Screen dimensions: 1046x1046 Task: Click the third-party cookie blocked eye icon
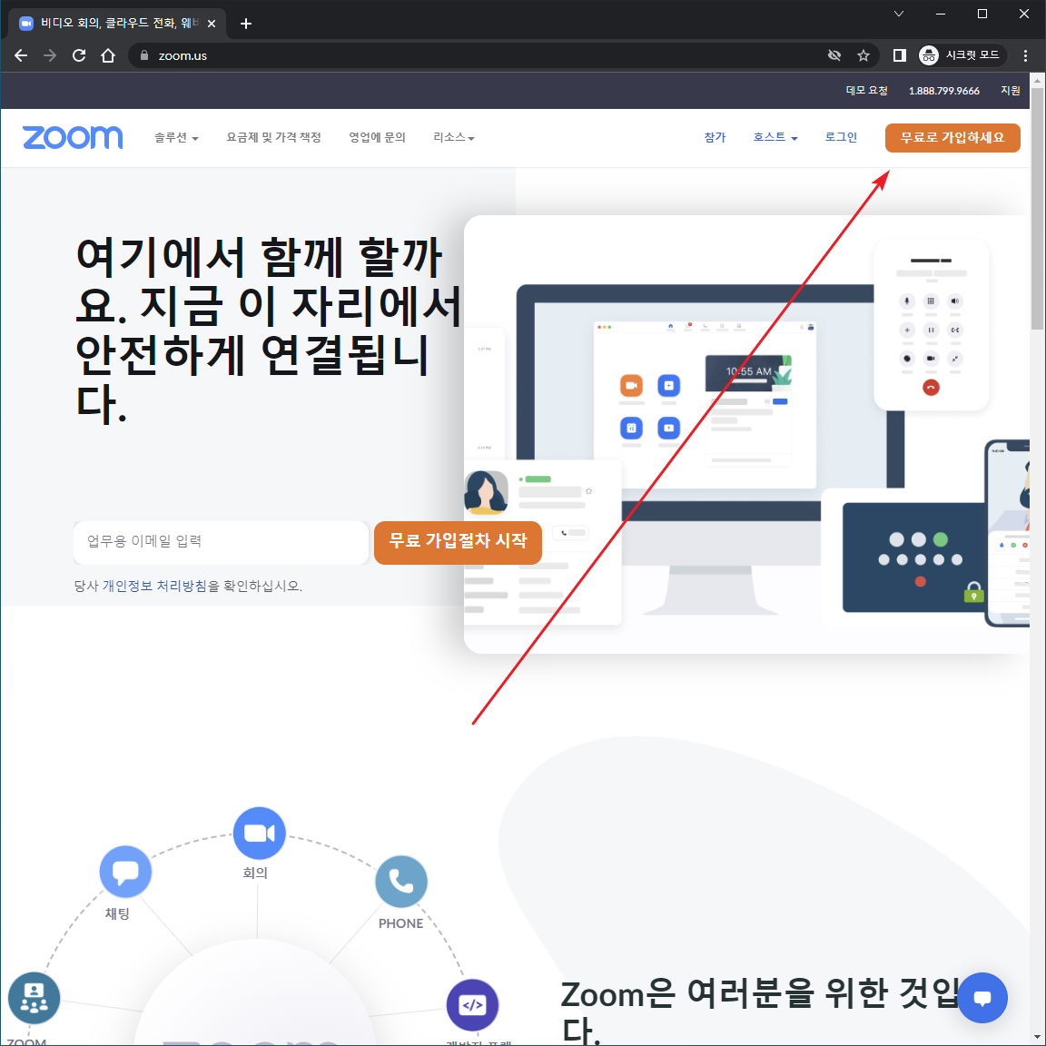point(834,55)
